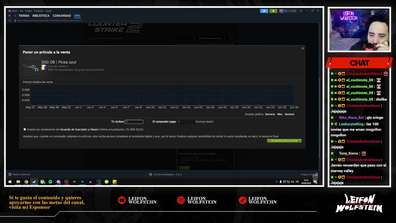
Task: Open the TIENDA tab
Action: point(24,16)
